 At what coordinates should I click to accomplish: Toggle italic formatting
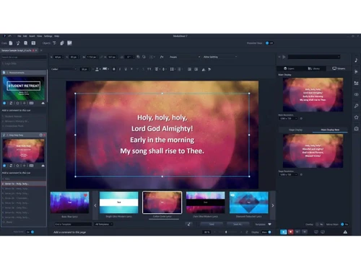(120, 69)
